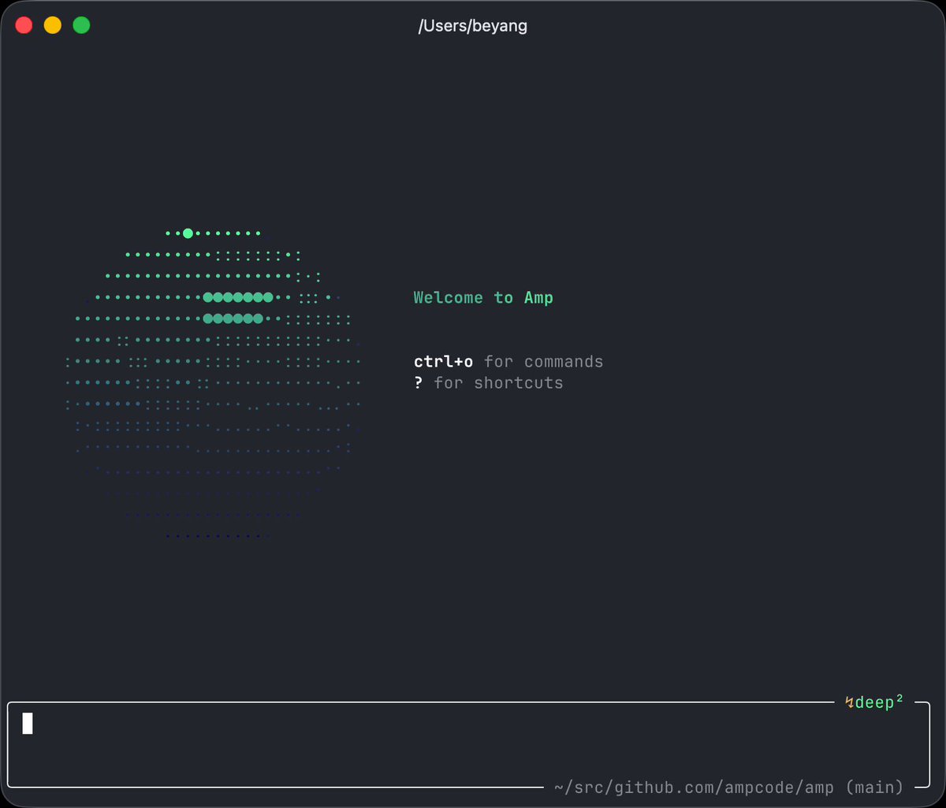Focus the prompt input box
The width and height of the screenshot is (946, 808).
click(x=468, y=744)
